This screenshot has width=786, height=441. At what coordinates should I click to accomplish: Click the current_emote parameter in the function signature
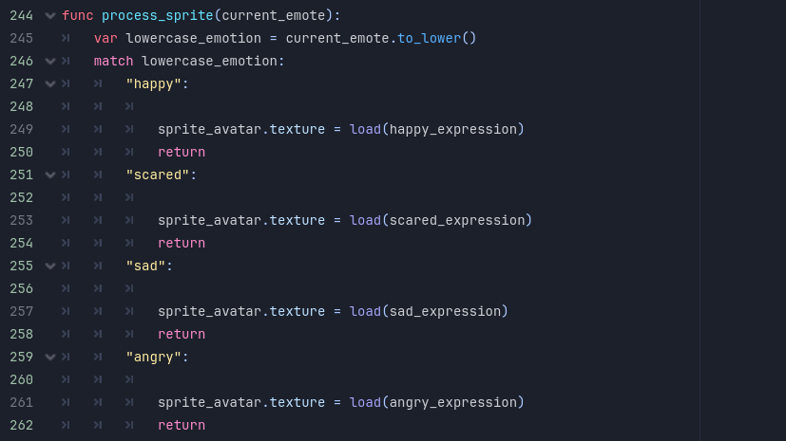[x=269, y=15]
